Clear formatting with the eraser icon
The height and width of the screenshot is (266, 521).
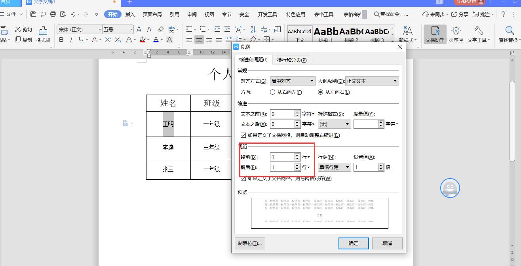tap(160, 29)
